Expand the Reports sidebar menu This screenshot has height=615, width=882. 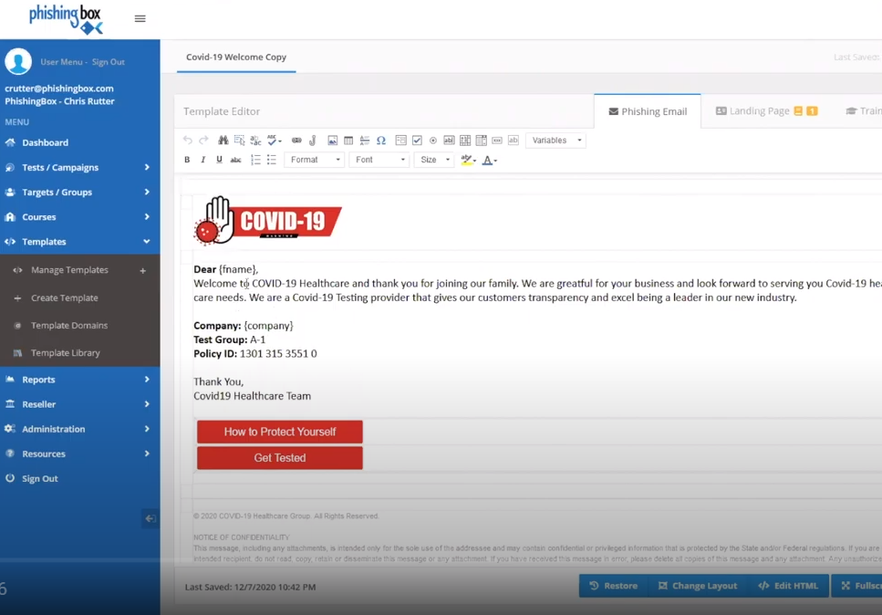36,379
